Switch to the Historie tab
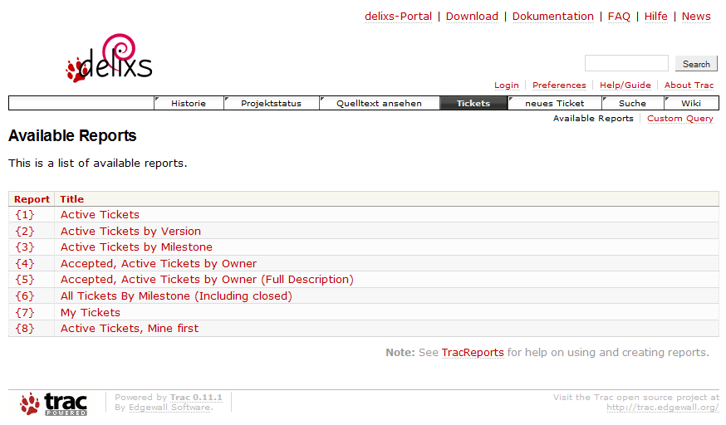726x425 pixels. pos(188,104)
